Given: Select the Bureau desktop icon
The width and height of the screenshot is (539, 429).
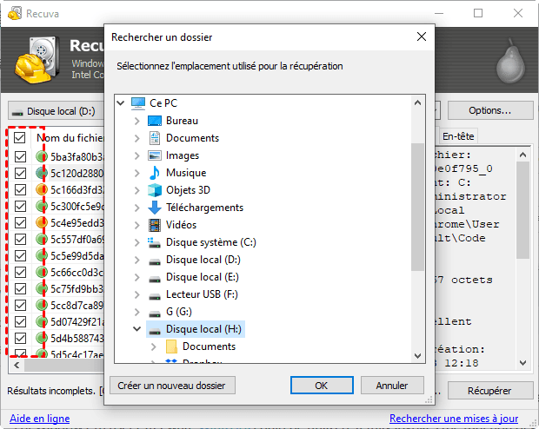Looking at the screenshot, I should [155, 121].
